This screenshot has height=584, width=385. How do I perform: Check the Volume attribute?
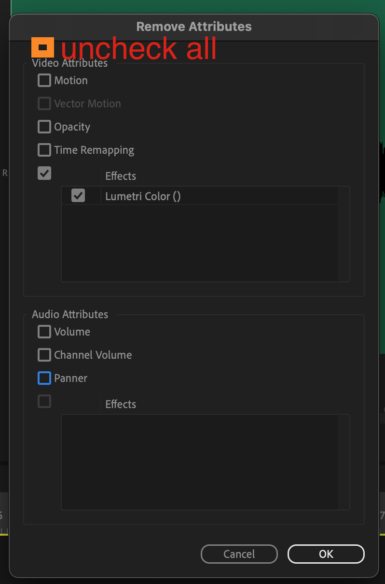[x=44, y=332]
